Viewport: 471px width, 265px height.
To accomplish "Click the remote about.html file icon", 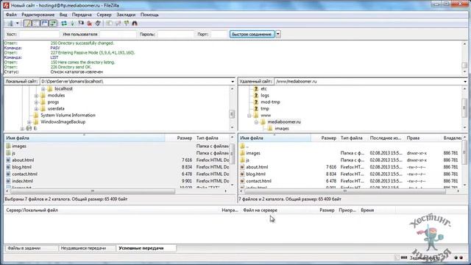I will point(242,167).
